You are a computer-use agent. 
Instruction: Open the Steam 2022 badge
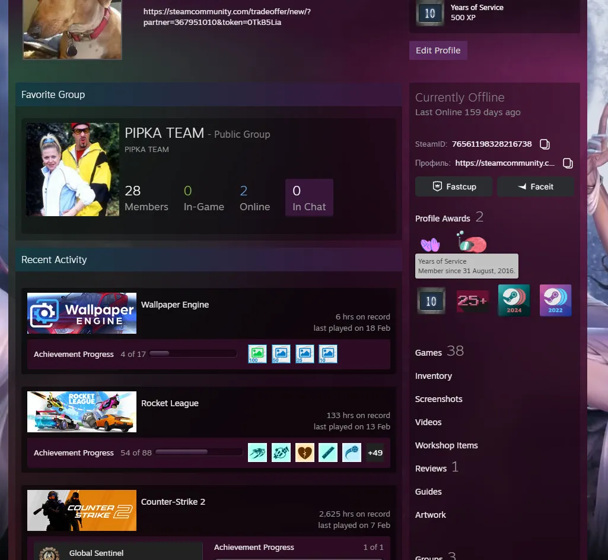[555, 300]
